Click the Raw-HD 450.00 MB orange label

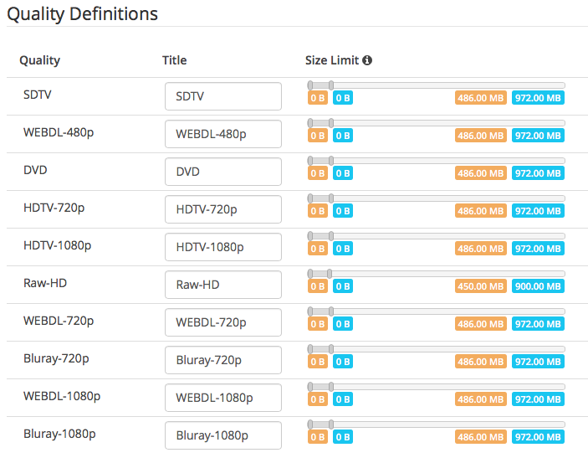(481, 286)
